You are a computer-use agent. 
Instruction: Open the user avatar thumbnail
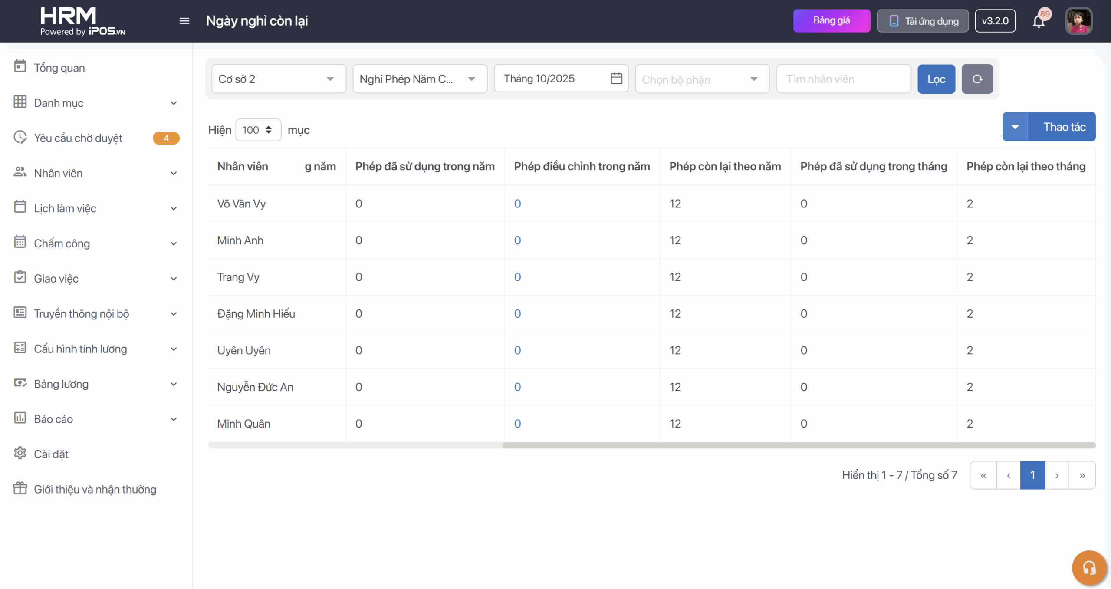(1078, 21)
